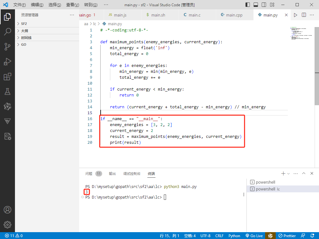Open the 选择(S) menu
Screen dimensions: 319x239
click(x=55, y=5)
